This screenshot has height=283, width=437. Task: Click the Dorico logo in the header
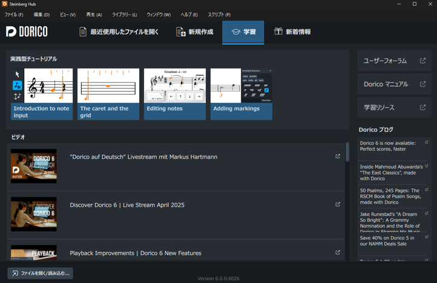coord(27,32)
